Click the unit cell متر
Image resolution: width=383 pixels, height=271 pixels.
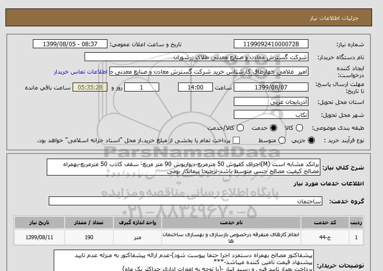tap(137, 237)
